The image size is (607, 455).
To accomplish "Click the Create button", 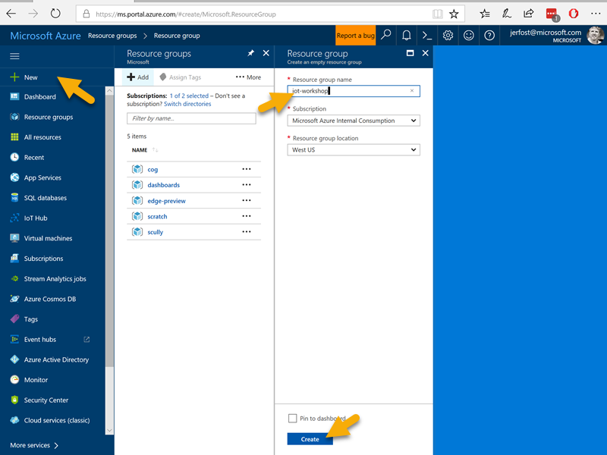I will (x=310, y=439).
